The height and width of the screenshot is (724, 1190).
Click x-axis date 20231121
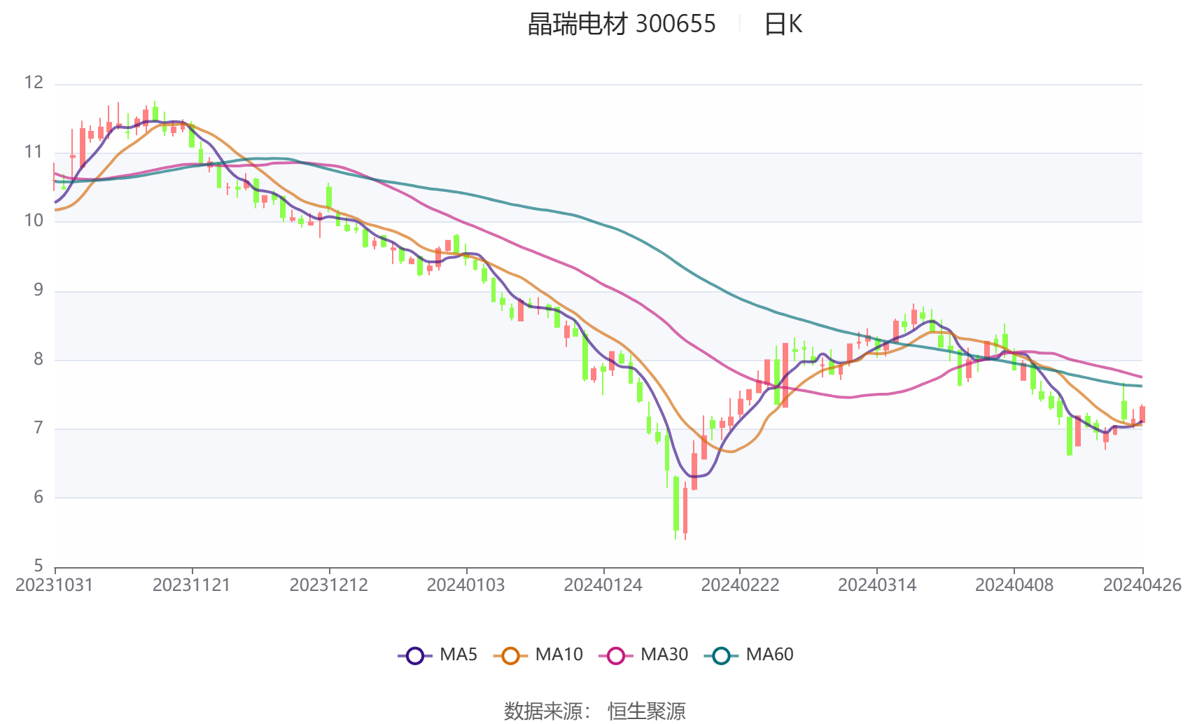[x=192, y=585]
